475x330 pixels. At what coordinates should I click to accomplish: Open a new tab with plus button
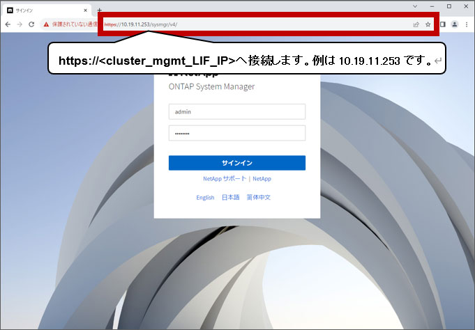99,10
